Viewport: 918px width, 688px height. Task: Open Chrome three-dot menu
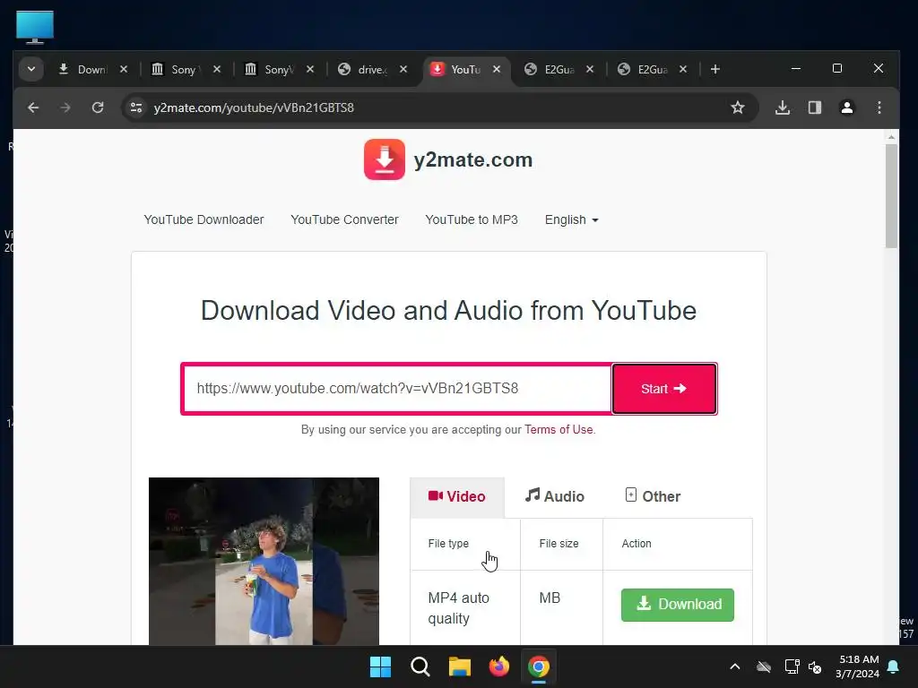click(x=879, y=107)
